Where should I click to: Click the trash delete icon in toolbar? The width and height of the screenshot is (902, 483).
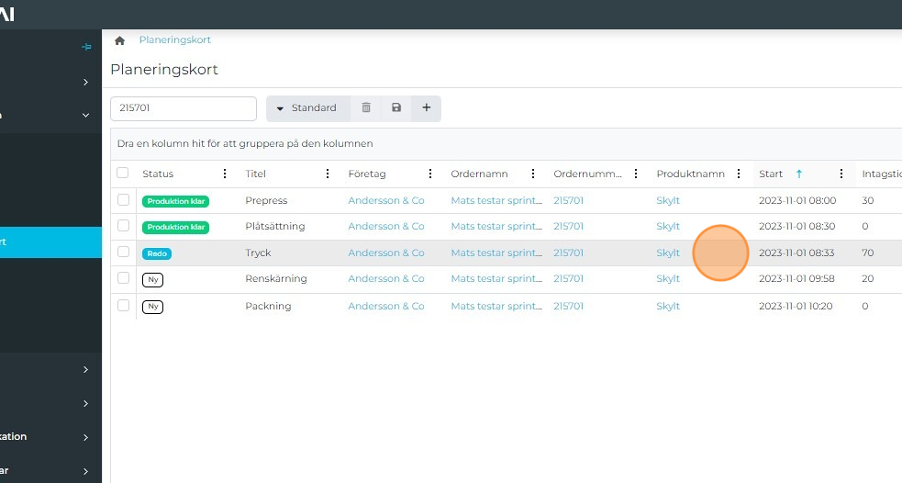point(366,108)
